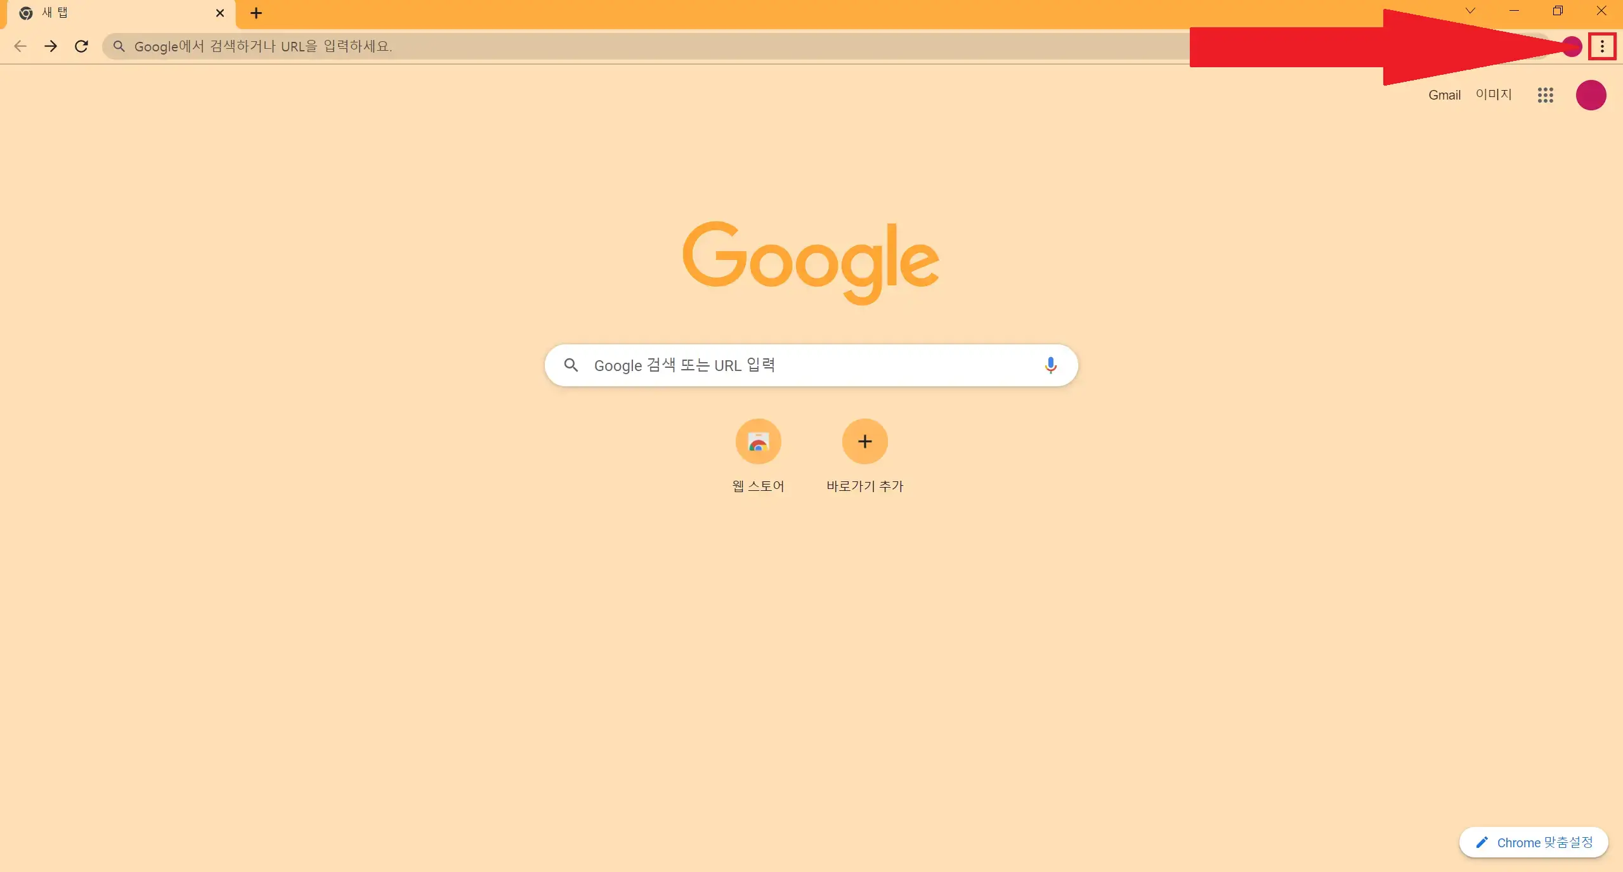The width and height of the screenshot is (1623, 872).
Task: Click the 바로가기 추가 plus icon
Action: pos(864,441)
